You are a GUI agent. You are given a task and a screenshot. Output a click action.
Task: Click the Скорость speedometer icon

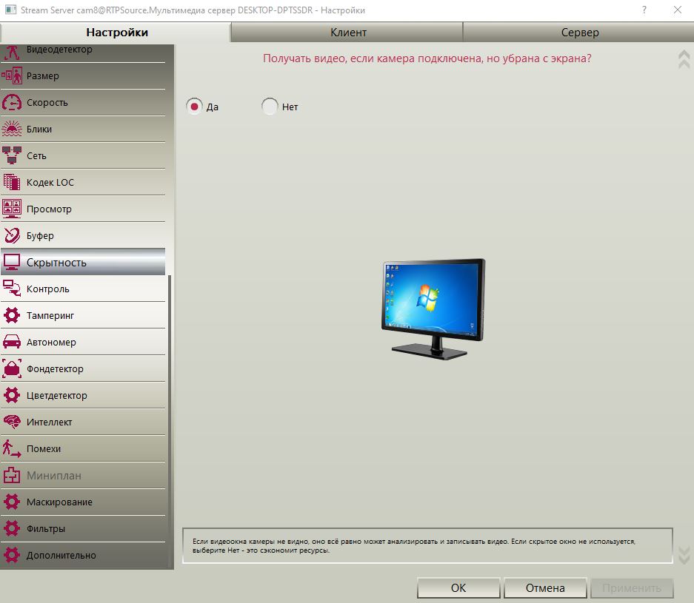click(x=12, y=102)
